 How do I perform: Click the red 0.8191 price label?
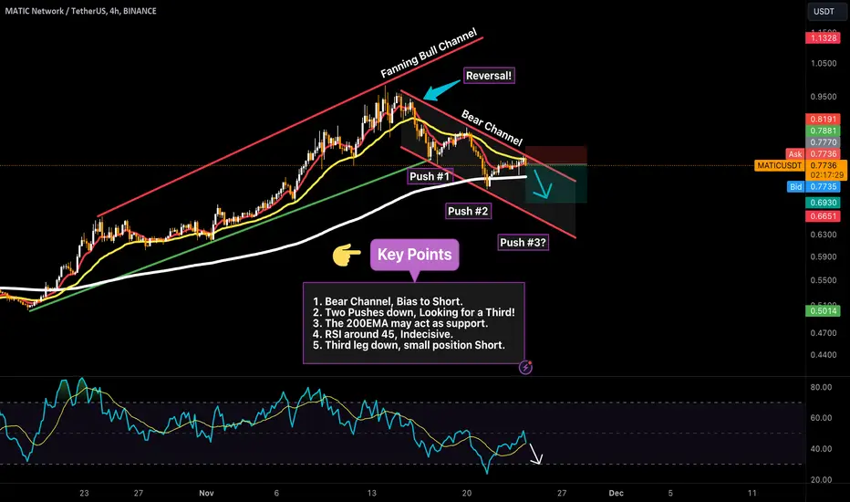[823, 119]
